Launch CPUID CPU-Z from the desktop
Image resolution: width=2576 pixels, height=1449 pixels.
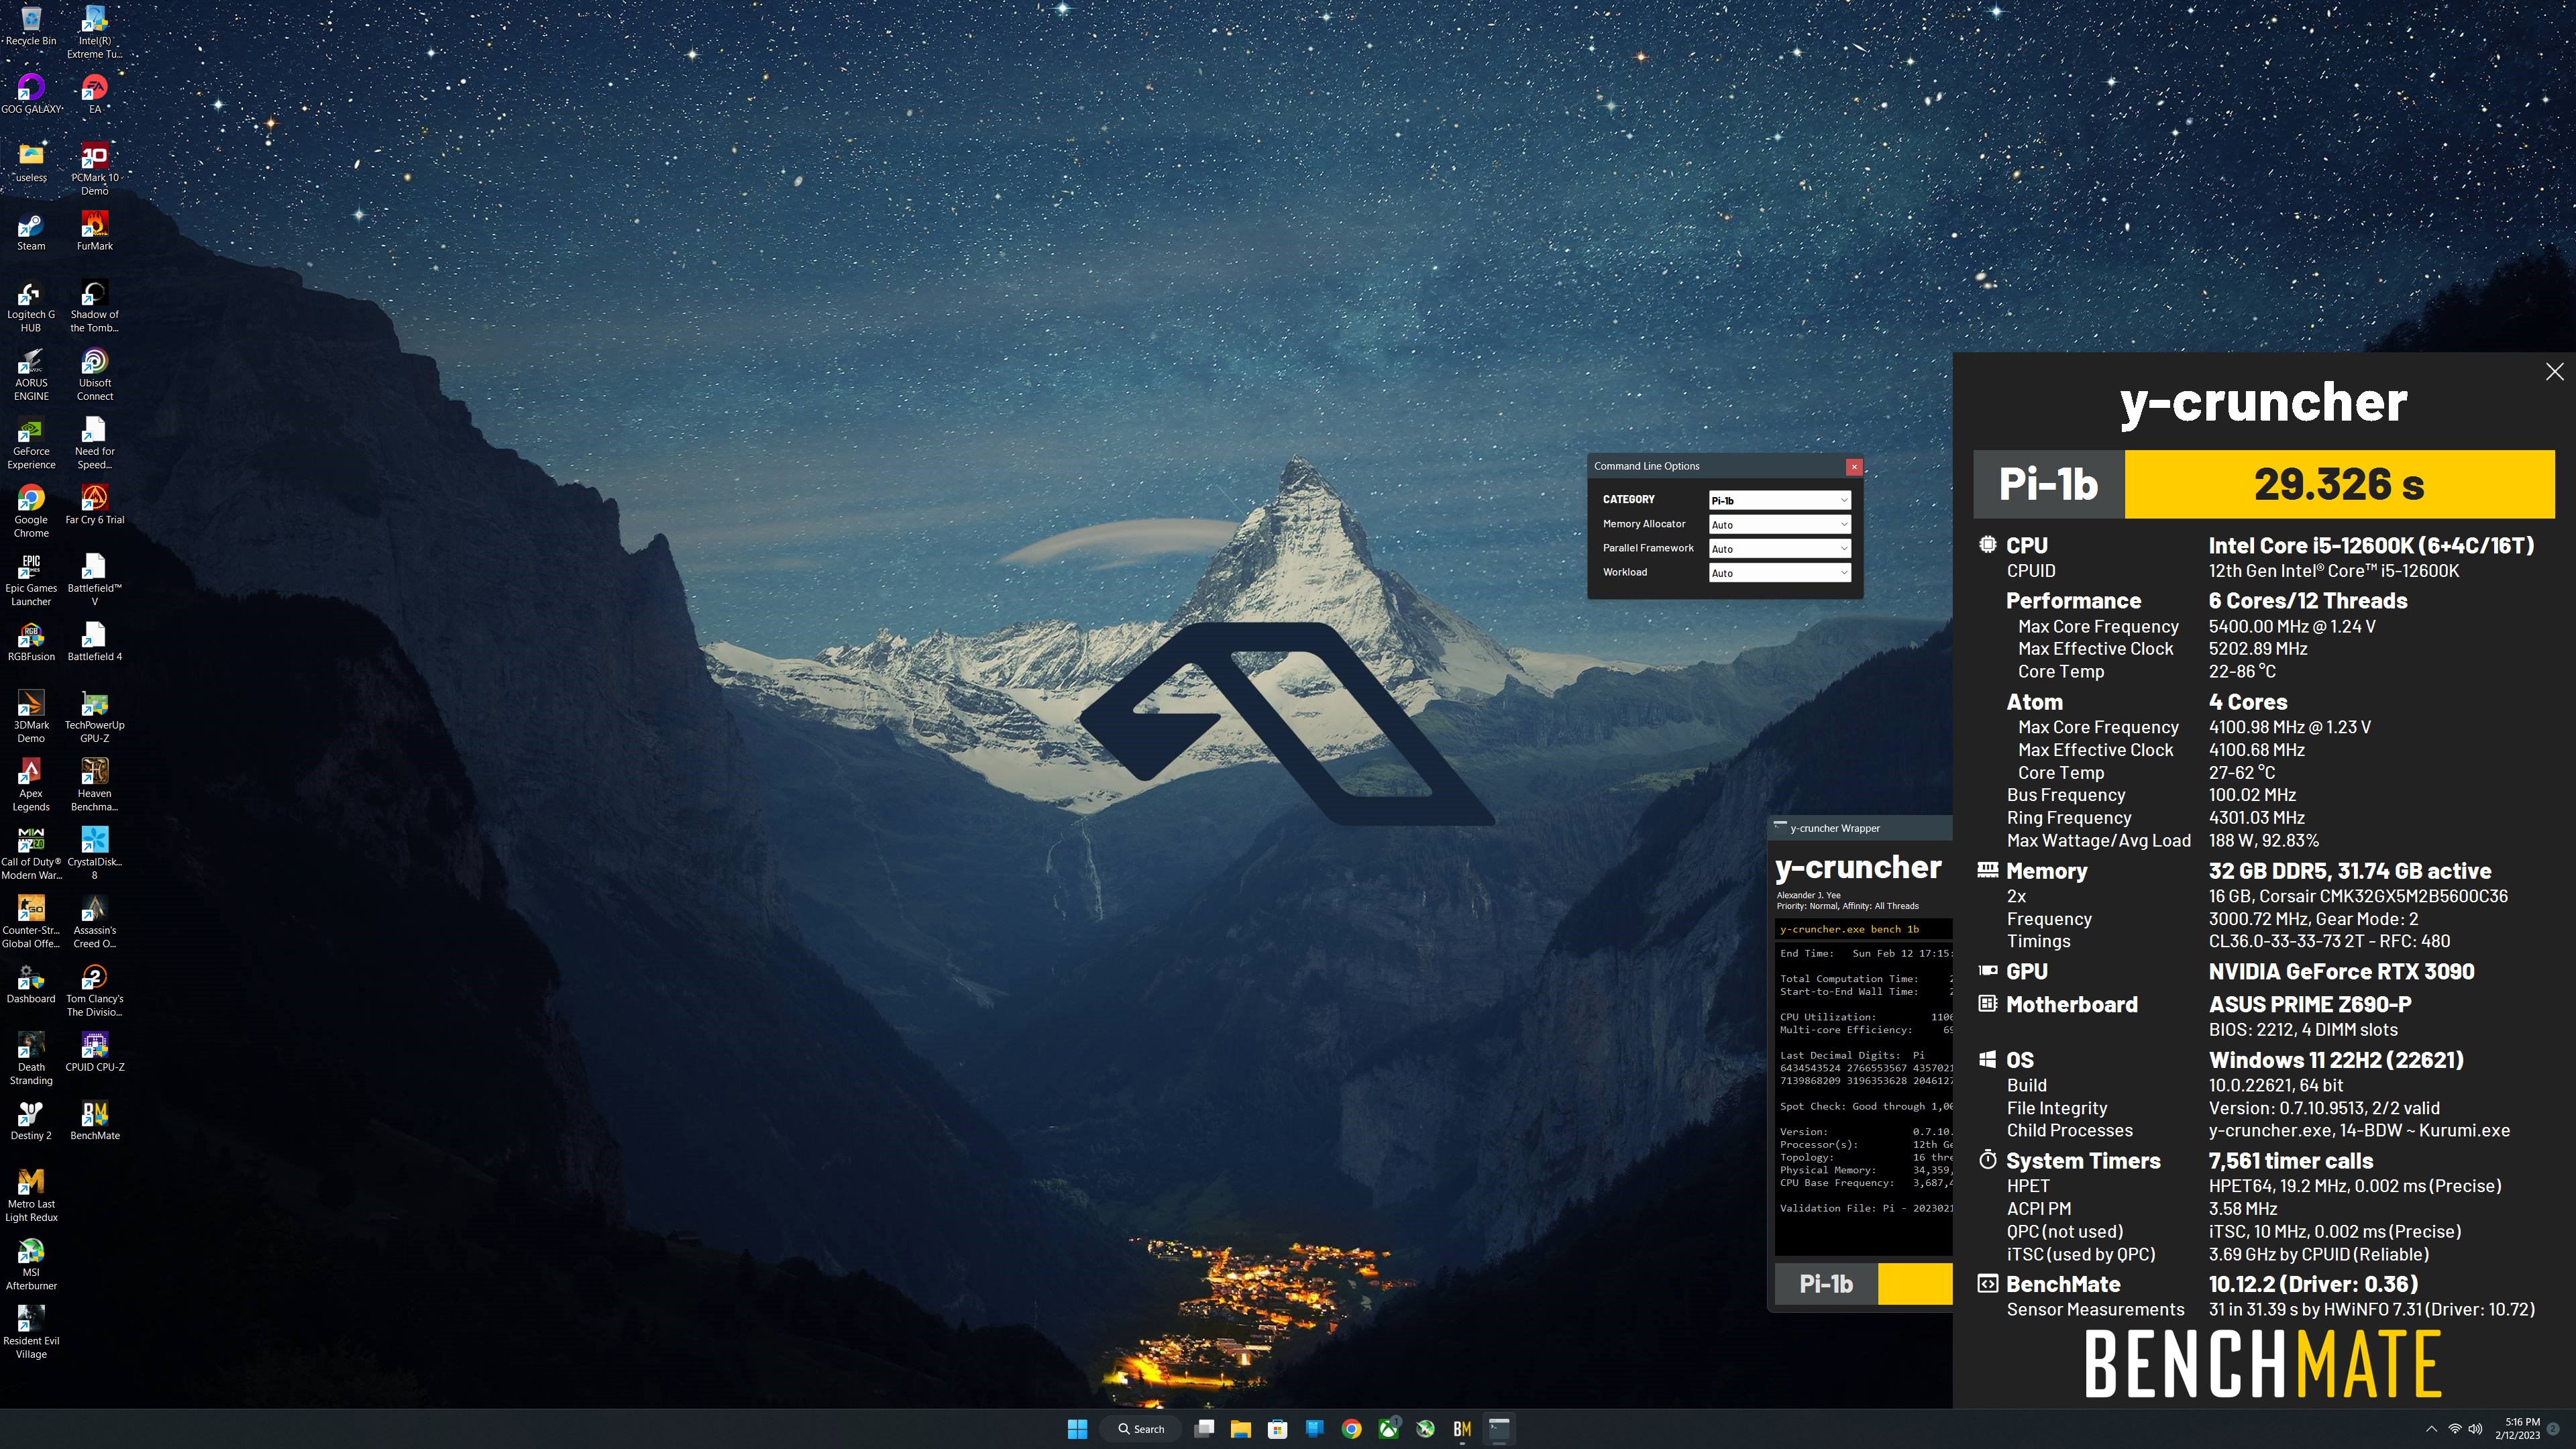click(x=95, y=1053)
